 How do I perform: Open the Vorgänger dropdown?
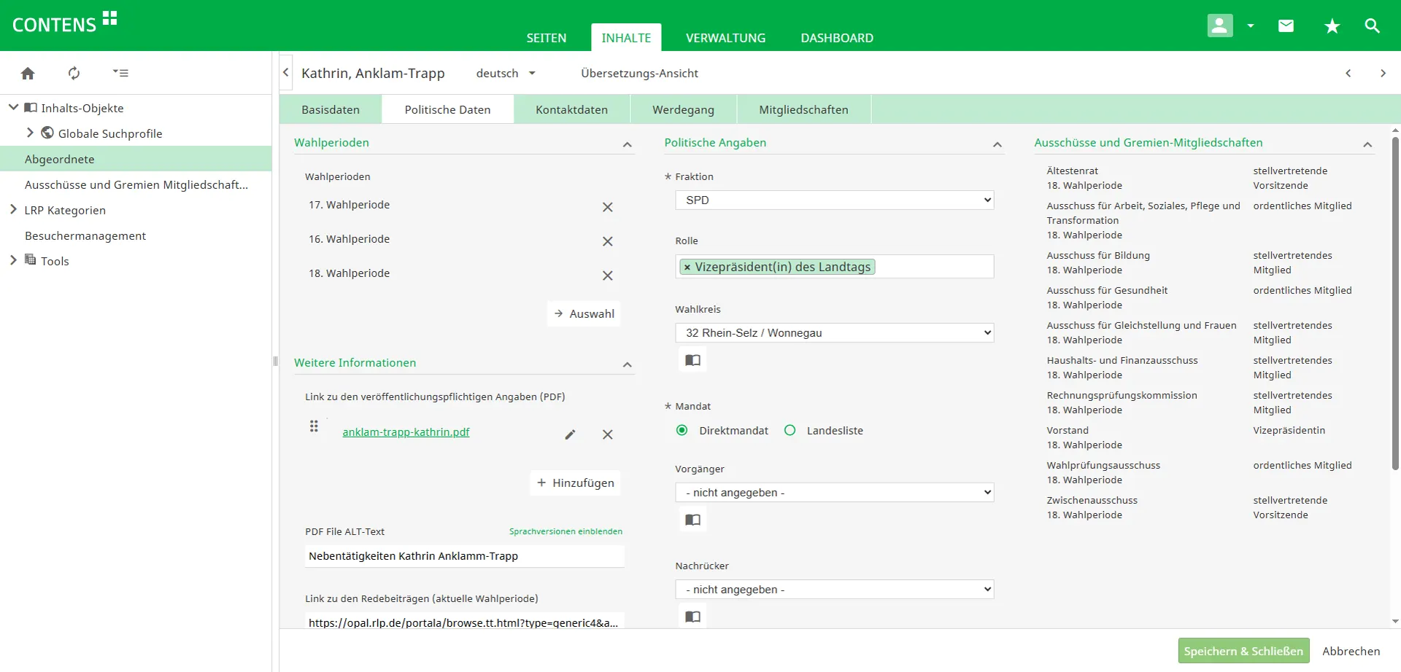834,493
